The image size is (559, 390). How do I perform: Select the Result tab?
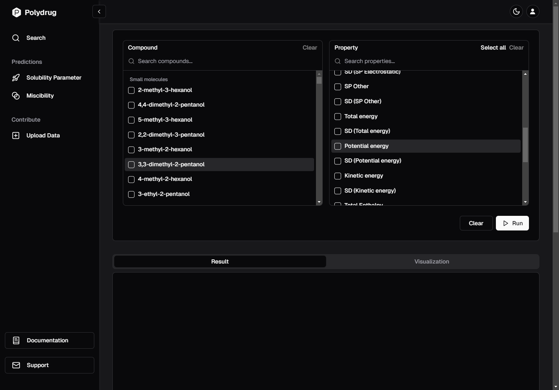pos(220,262)
